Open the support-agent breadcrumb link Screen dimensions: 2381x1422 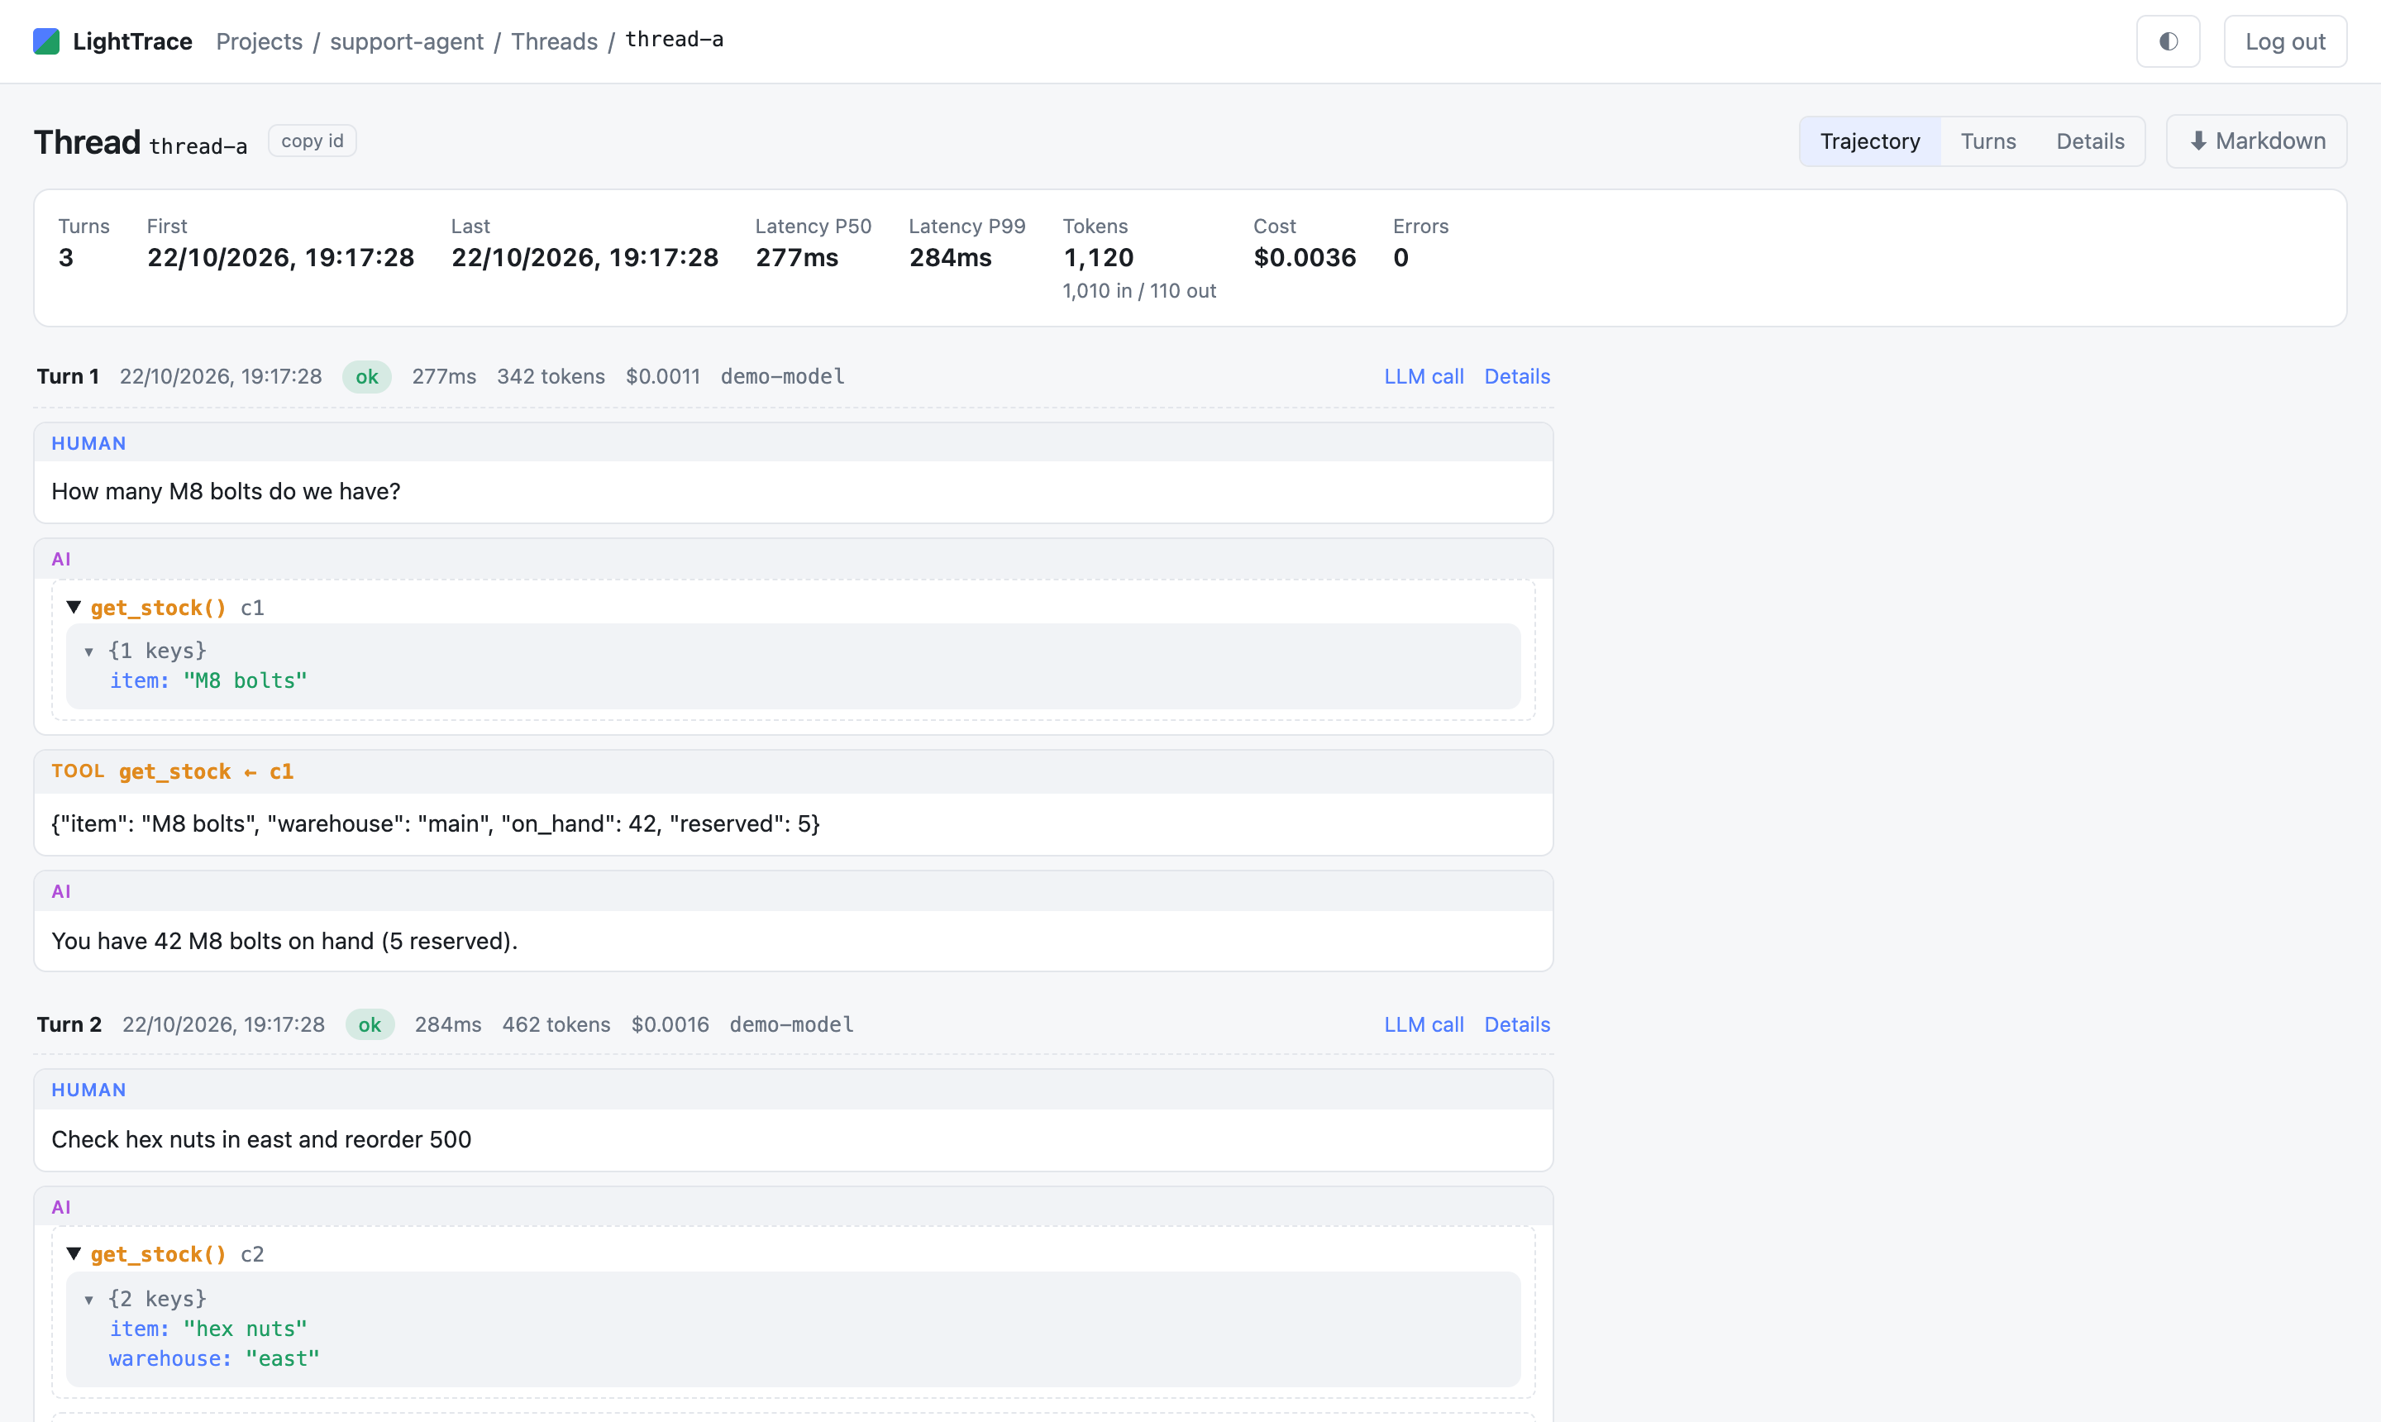tap(406, 41)
